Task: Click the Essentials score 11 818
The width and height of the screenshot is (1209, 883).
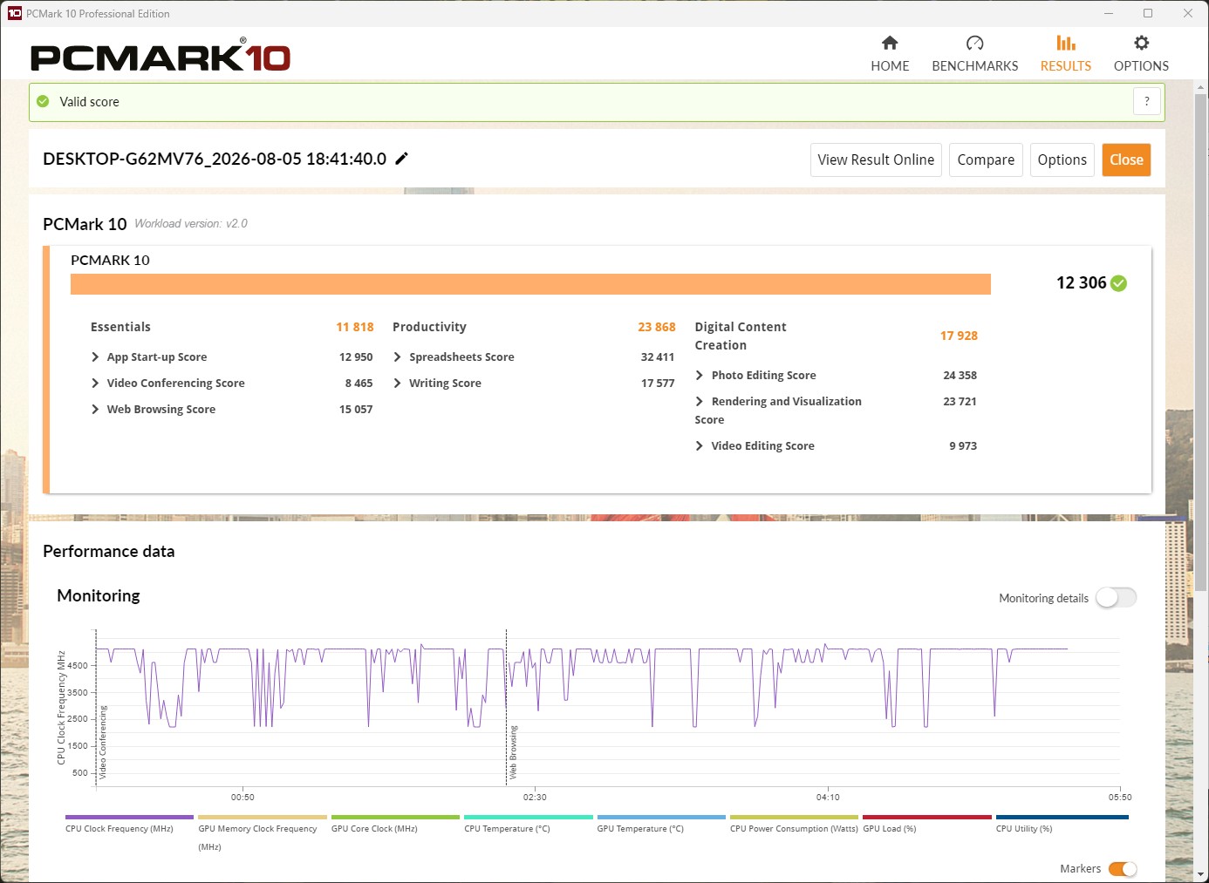Action: point(355,327)
